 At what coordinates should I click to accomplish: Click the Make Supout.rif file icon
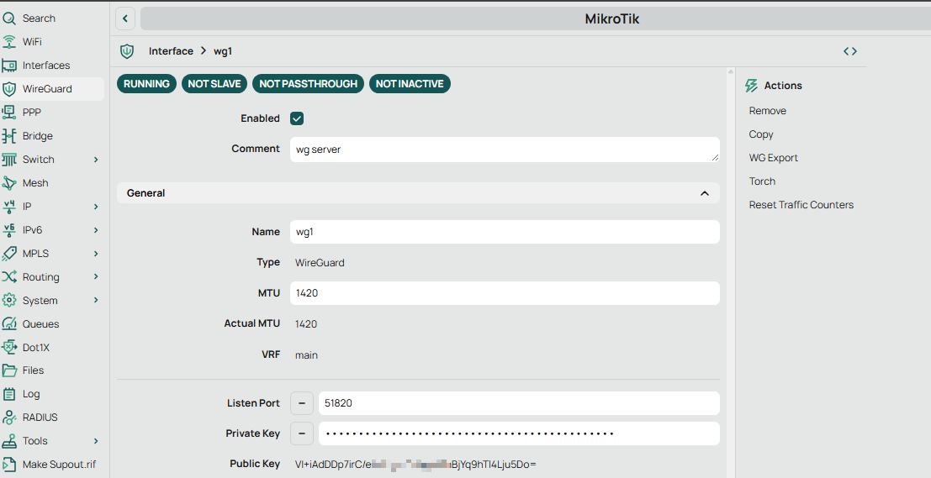[x=9, y=465]
